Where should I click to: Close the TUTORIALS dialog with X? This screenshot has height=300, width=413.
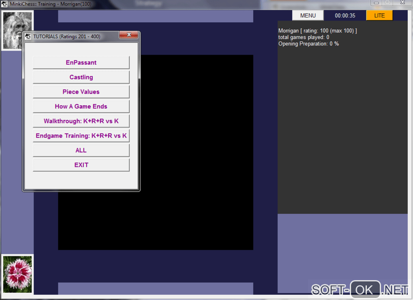pos(128,34)
